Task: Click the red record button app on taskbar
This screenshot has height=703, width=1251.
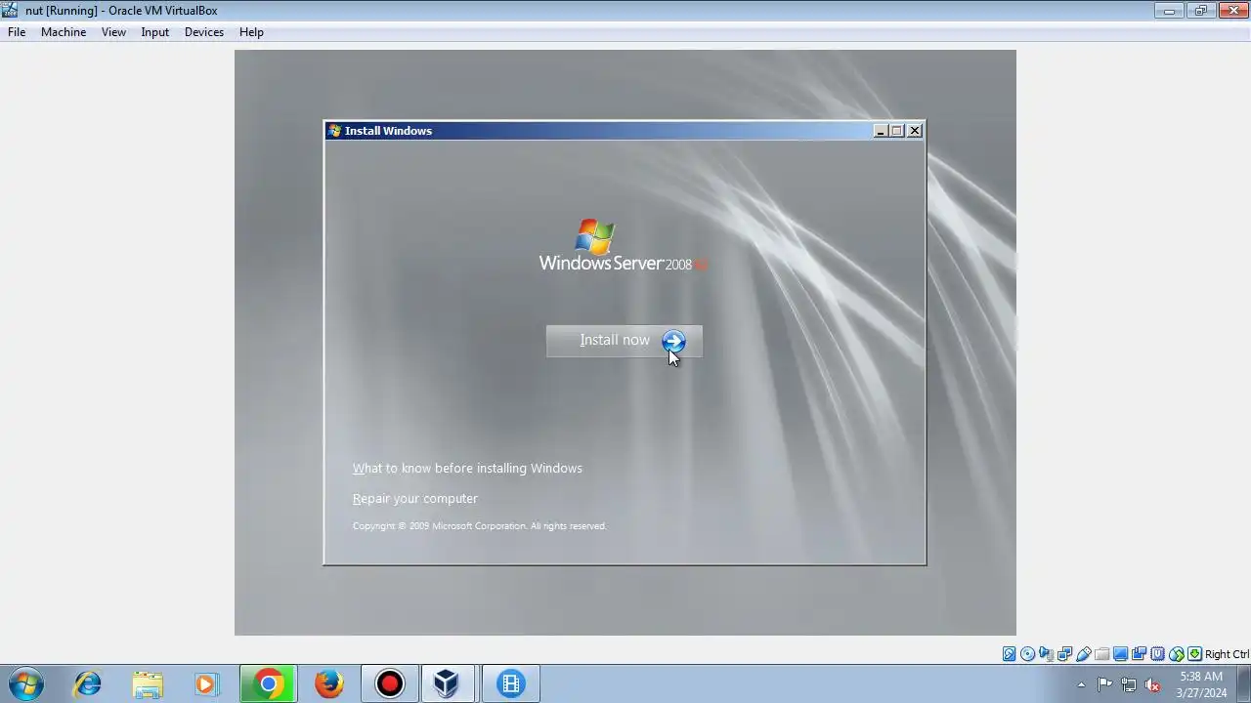Action: (390, 683)
